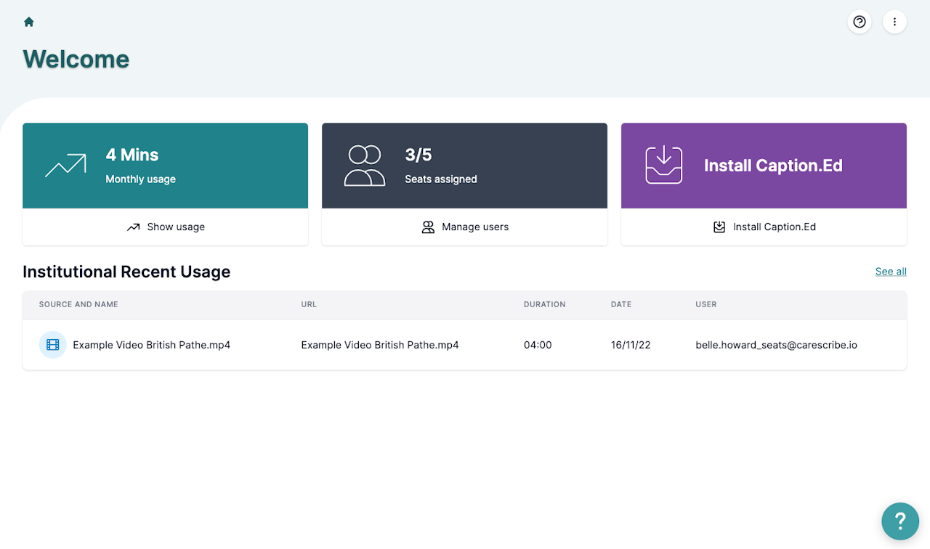The image size is (930, 549).
Task: Select the purple Install Caption.Ed card
Action: pyautogui.click(x=764, y=166)
